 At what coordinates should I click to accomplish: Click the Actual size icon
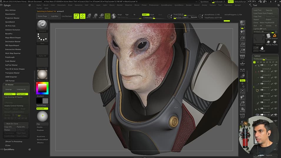tap(242, 45)
